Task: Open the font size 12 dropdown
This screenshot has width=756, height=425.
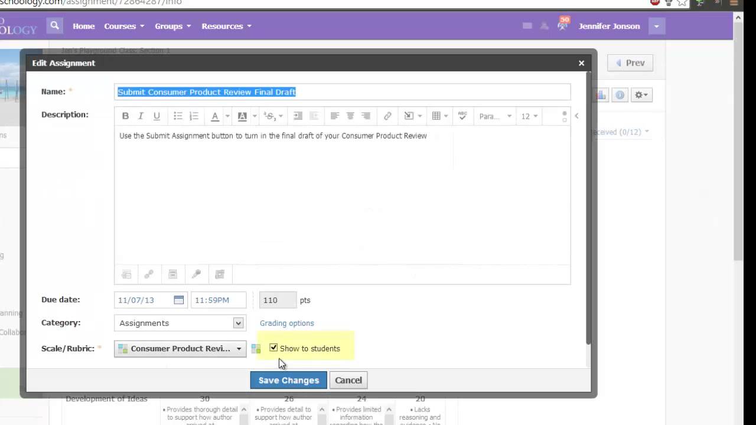Action: (x=529, y=116)
